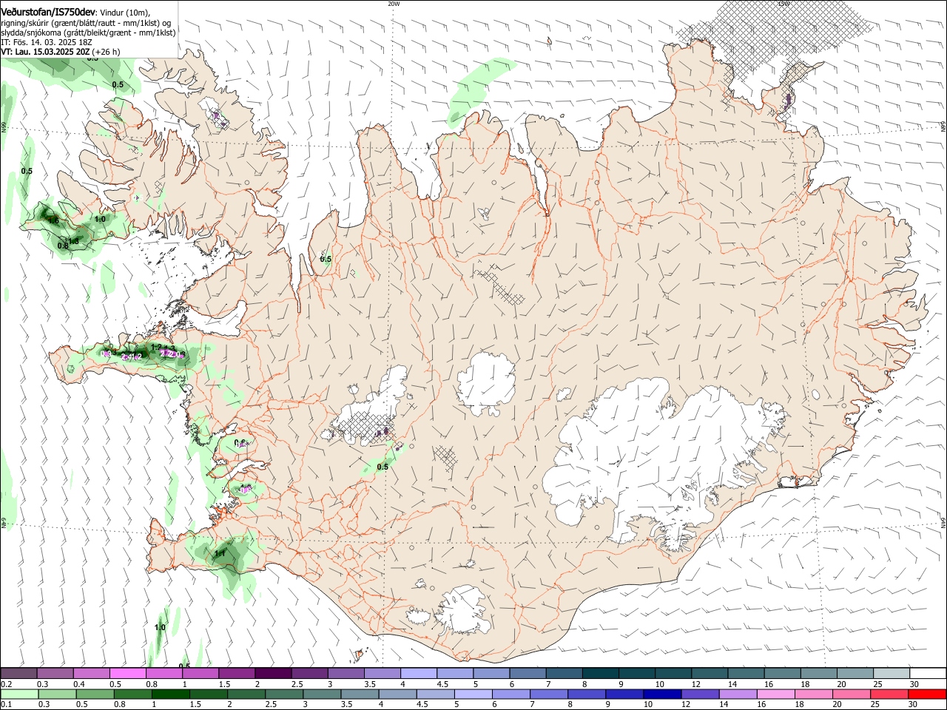Click the '1.6' precipitation value on the map
The width and height of the screenshot is (947, 710).
[53, 220]
